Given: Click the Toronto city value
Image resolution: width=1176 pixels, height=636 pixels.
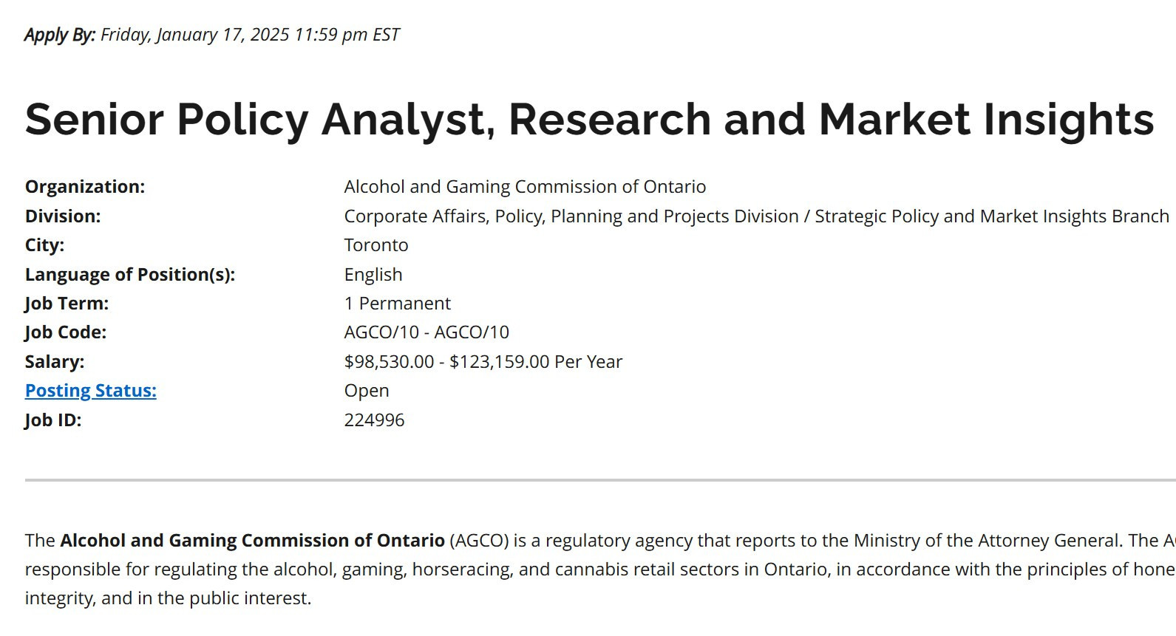Looking at the screenshot, I should pyautogui.click(x=376, y=245).
